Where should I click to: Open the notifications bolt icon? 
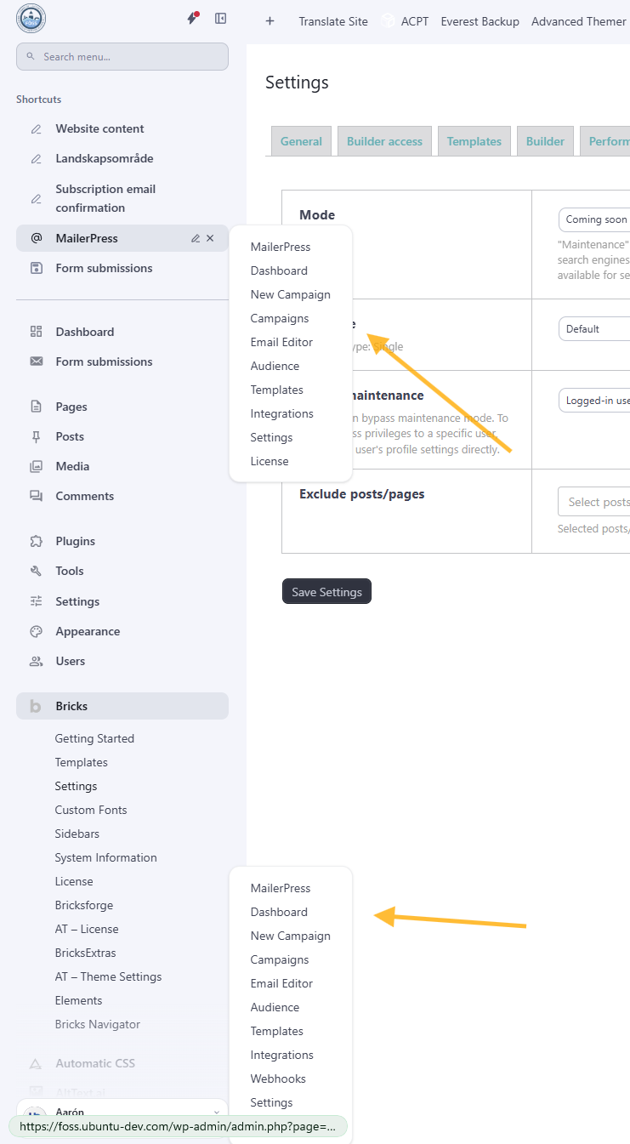click(193, 19)
